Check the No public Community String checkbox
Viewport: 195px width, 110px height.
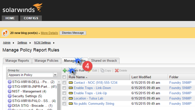(x=64, y=104)
